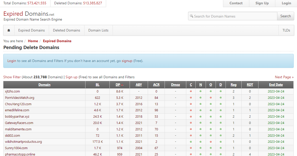Open the Deleted Domains tab
The width and height of the screenshot is (297, 156).
tap(66, 30)
